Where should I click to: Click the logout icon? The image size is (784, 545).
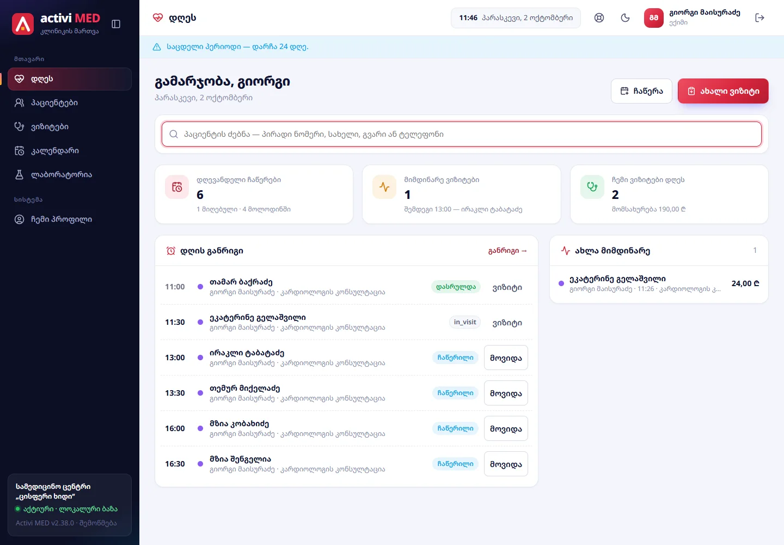[x=759, y=18]
